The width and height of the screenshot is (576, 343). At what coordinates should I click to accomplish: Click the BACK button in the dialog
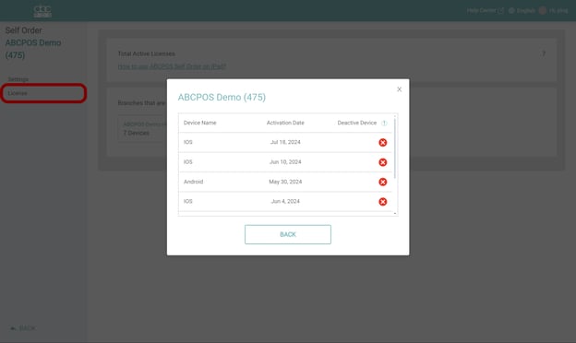[x=288, y=234]
